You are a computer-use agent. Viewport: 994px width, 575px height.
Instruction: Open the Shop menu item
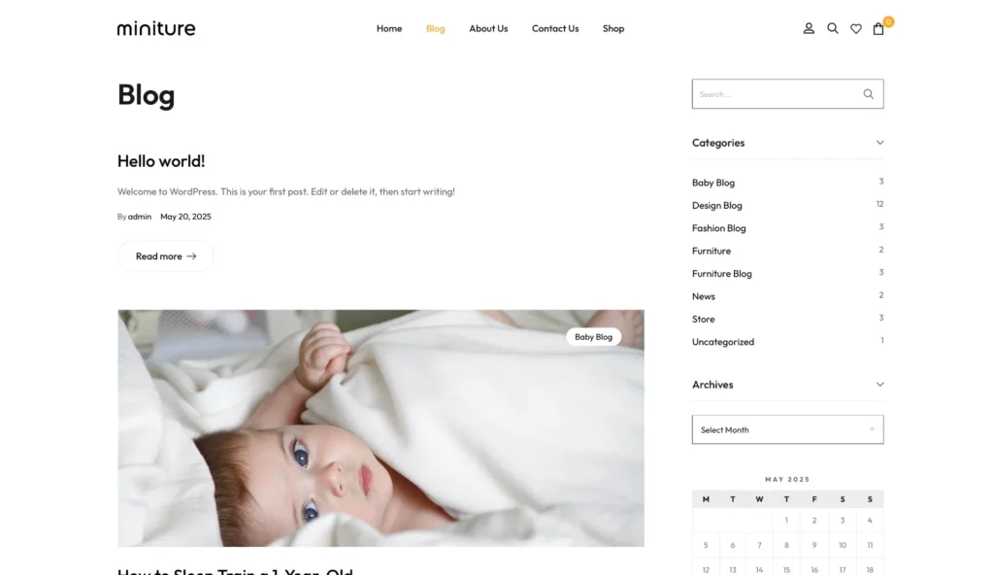[613, 28]
